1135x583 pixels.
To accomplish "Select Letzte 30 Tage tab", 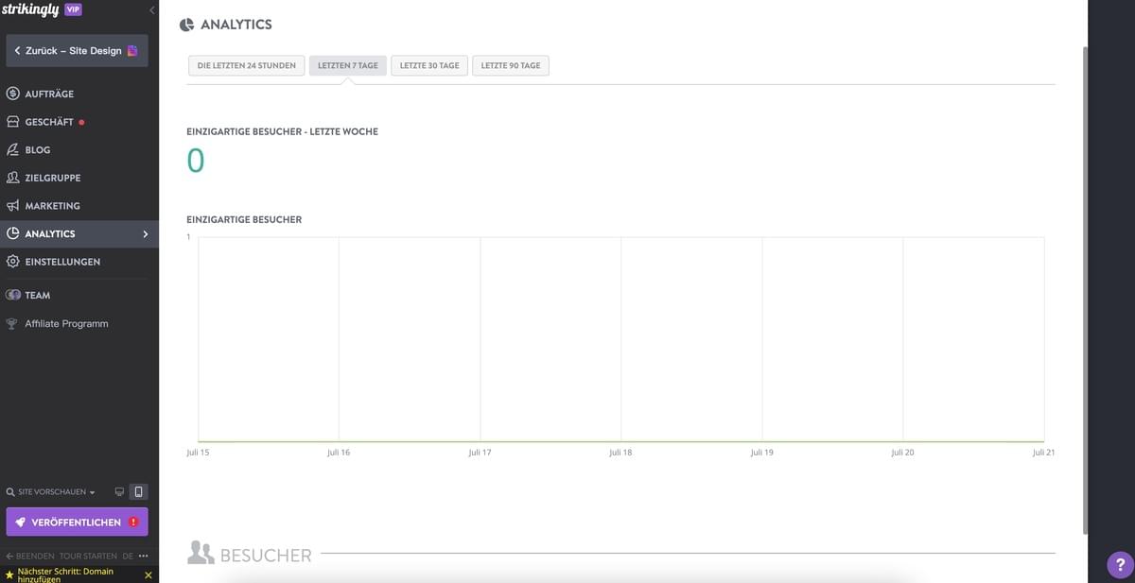I will coord(429,66).
